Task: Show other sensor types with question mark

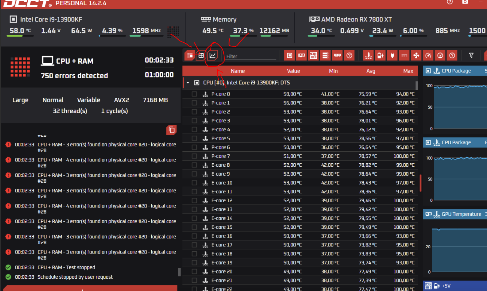Action: tap(452, 55)
